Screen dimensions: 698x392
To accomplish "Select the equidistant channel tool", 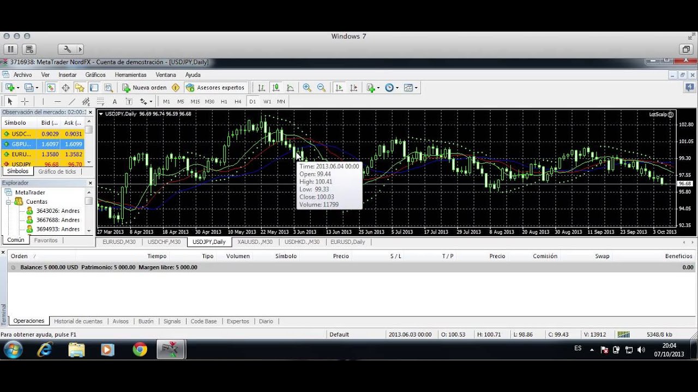I will click(86, 101).
